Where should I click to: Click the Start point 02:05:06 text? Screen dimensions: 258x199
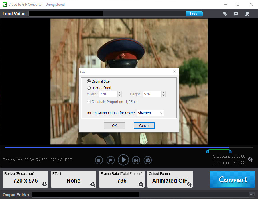pyautogui.click(x=229, y=156)
